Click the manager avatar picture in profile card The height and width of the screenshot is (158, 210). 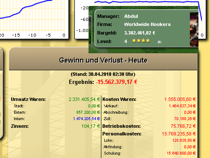point(194,29)
